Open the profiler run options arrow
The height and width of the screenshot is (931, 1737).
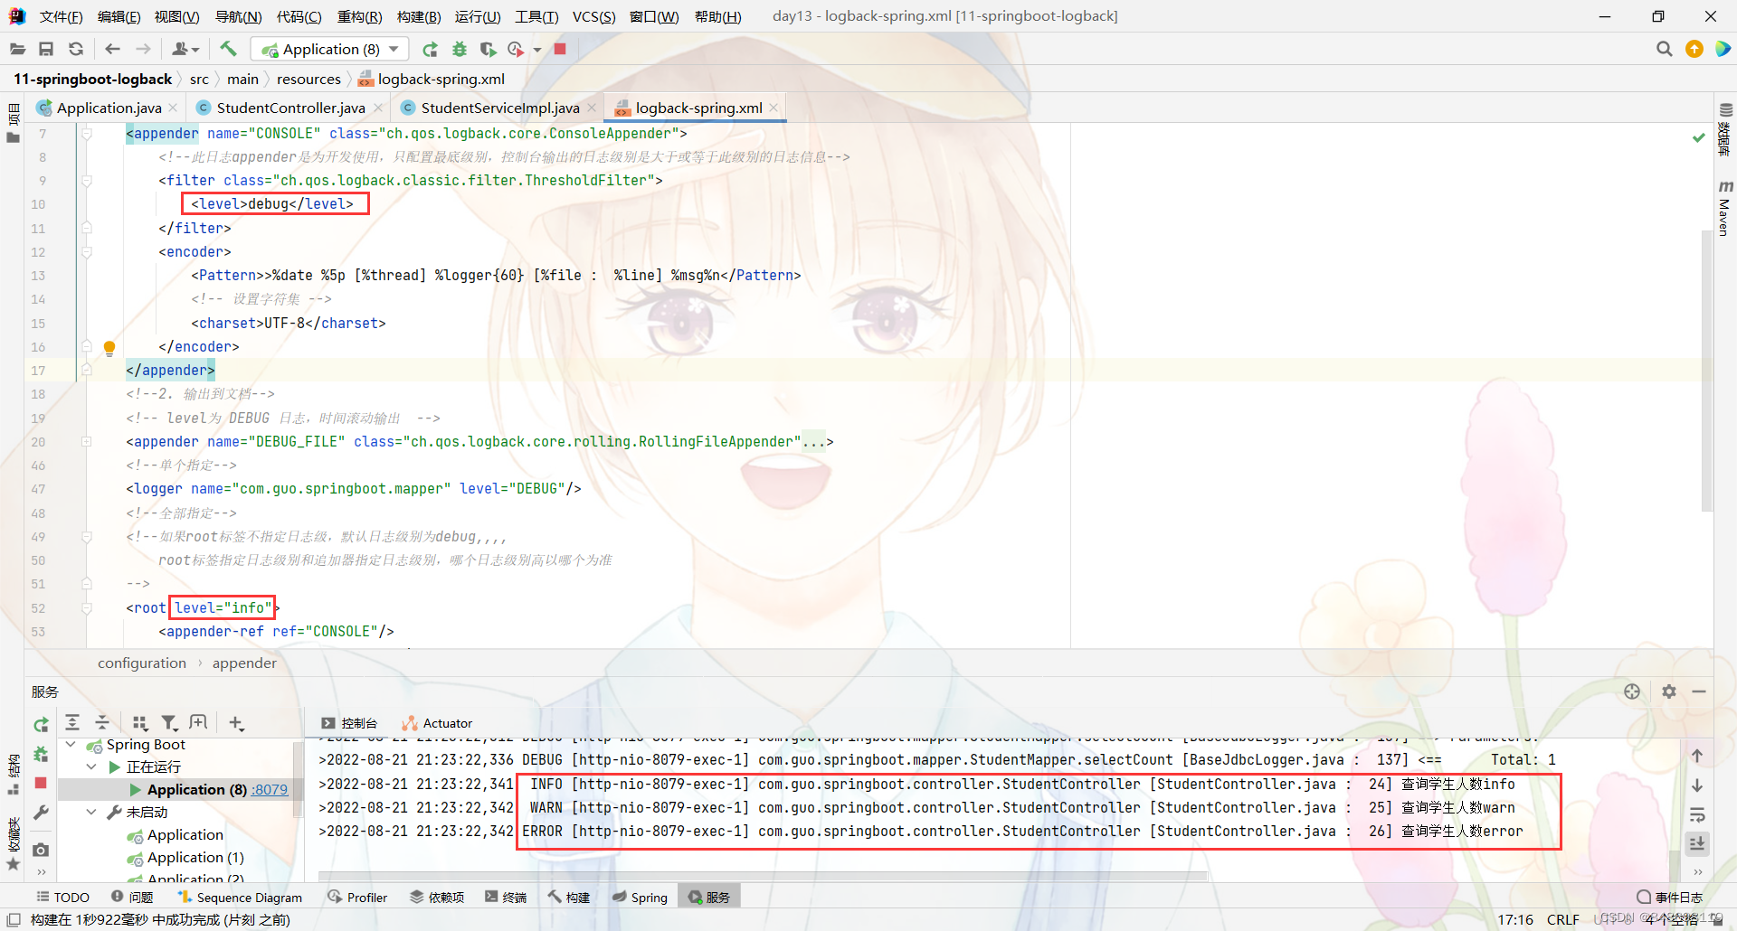coord(536,49)
